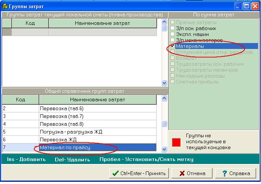
Task: Select the Погрузка - разгрузка ЖД row
Action: 98,132
